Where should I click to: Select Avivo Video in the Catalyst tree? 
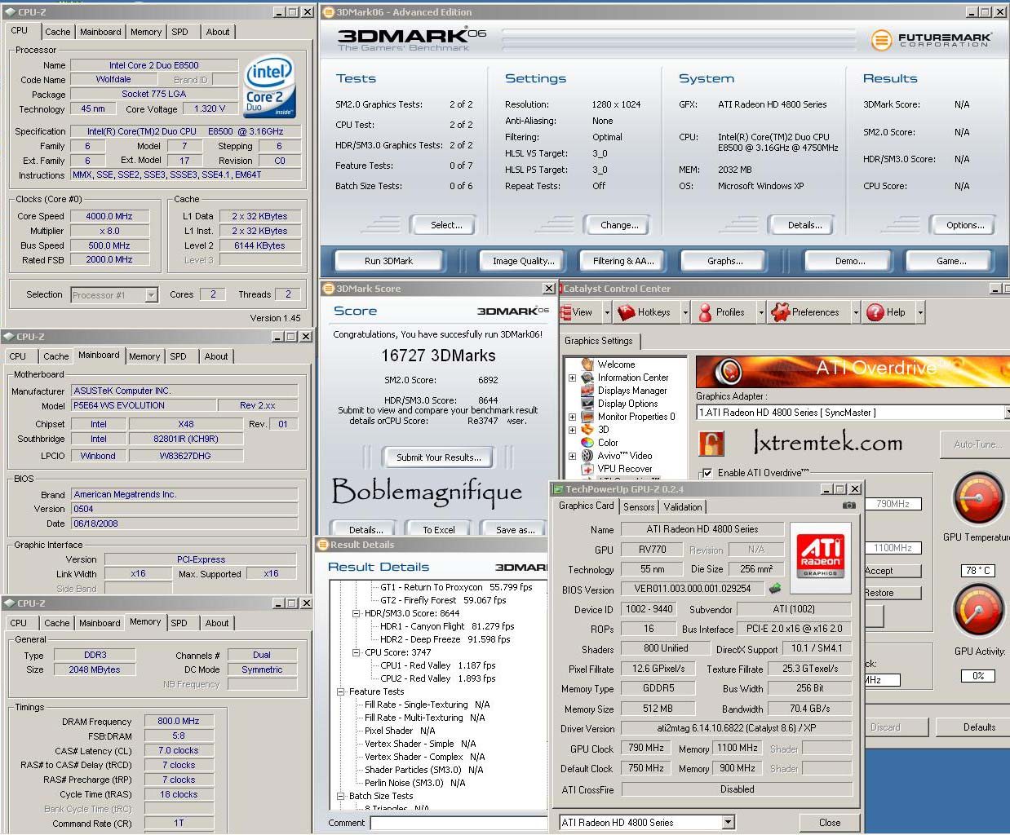click(x=625, y=456)
